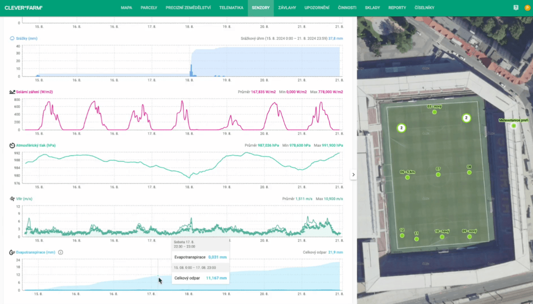Viewport: 533px width, 304px height.
Task: Select sensor marker 10 - nový
Action: [442, 237]
